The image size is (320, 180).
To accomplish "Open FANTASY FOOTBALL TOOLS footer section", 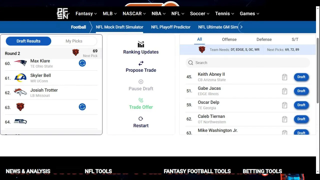I will coord(197,171).
